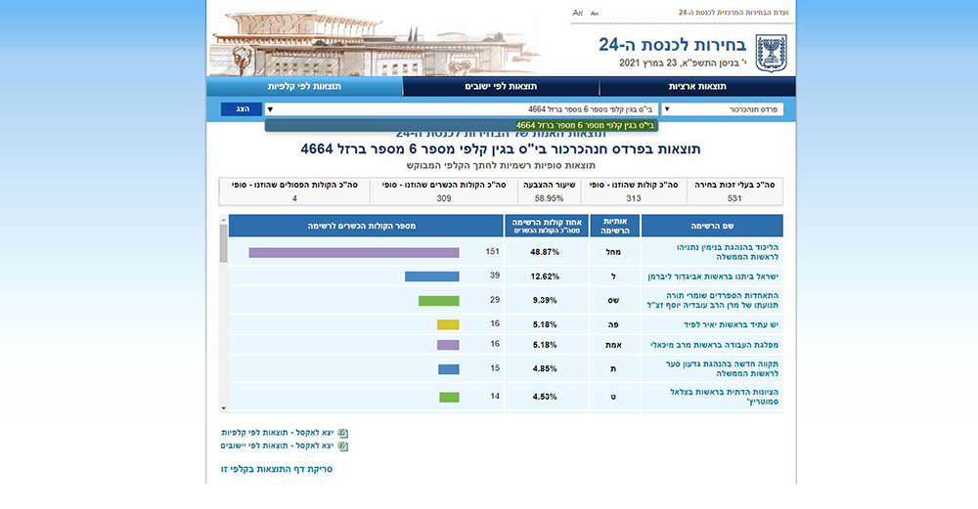Click the בחירות לכנסת ה-24 title

click(x=673, y=45)
